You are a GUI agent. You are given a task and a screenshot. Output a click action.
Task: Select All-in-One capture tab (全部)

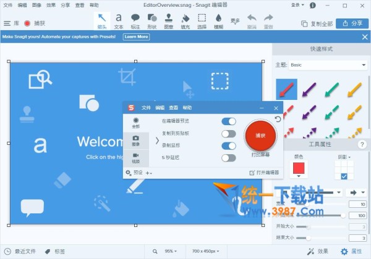136,123
